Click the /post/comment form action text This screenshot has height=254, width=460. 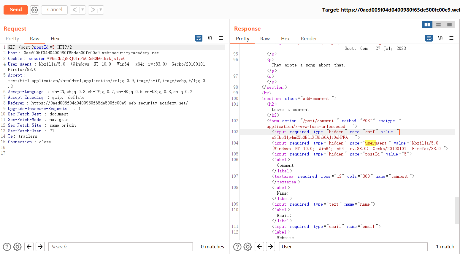pyautogui.click(x=318, y=121)
